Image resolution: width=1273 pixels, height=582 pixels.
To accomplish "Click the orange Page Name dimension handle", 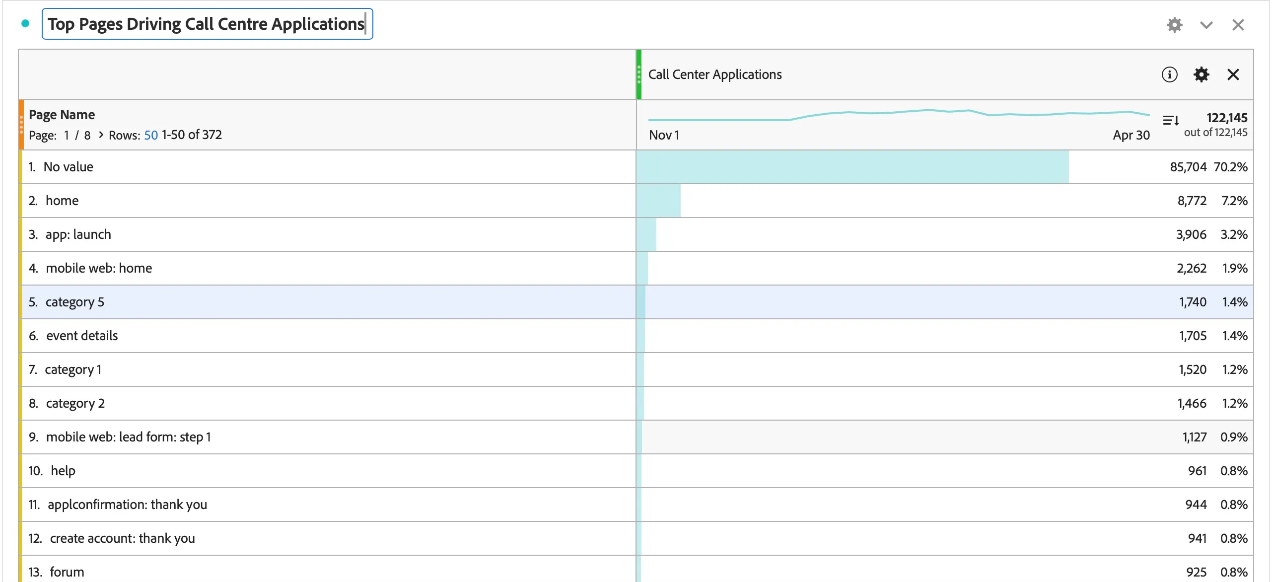I will (x=21, y=125).
